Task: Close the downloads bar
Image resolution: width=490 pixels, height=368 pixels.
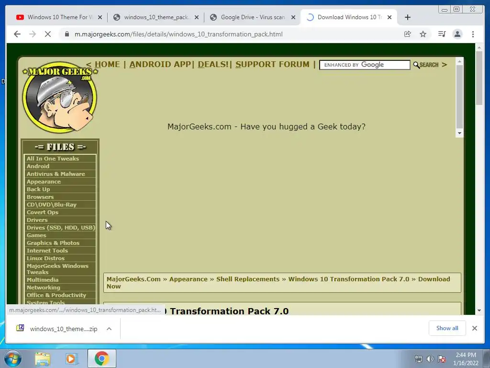Action: coord(475,328)
